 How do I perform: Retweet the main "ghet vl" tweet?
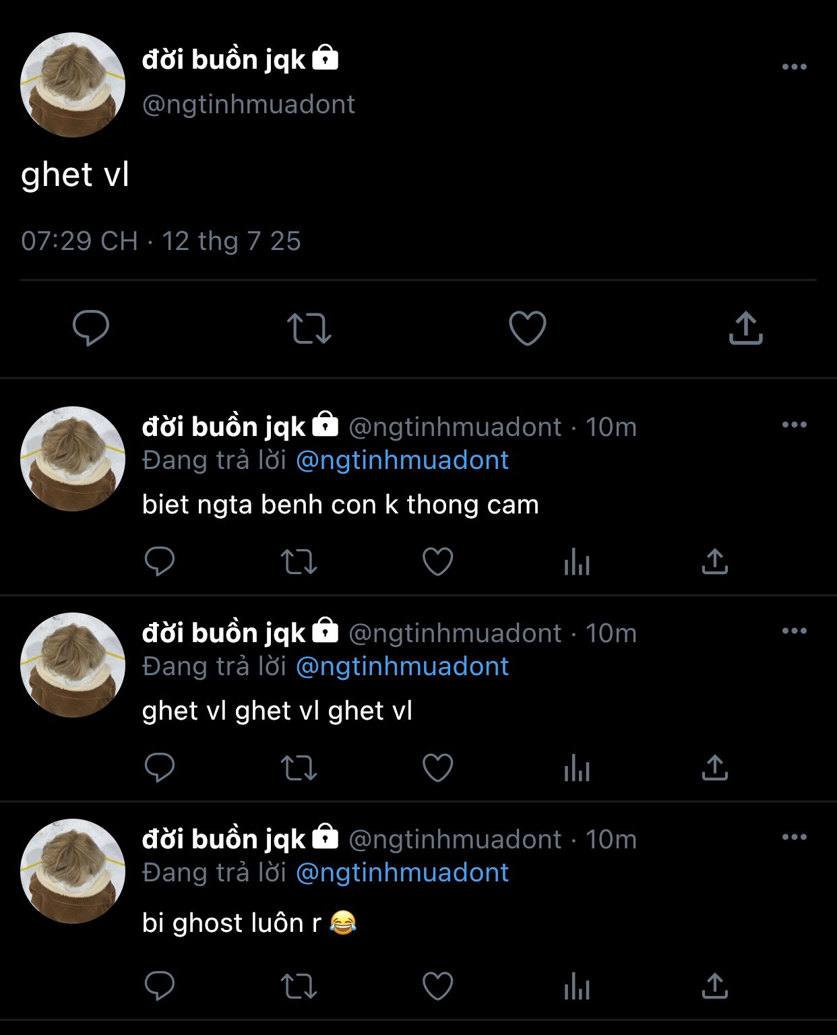[309, 328]
